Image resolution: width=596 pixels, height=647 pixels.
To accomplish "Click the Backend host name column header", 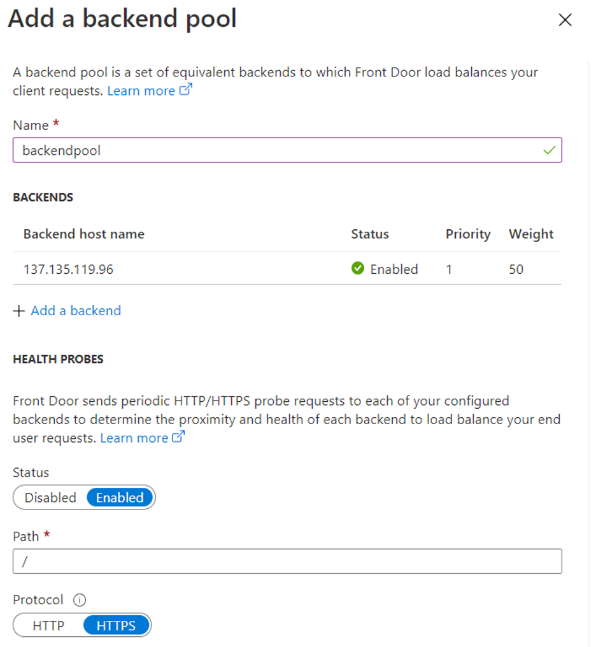I will 83,234.
